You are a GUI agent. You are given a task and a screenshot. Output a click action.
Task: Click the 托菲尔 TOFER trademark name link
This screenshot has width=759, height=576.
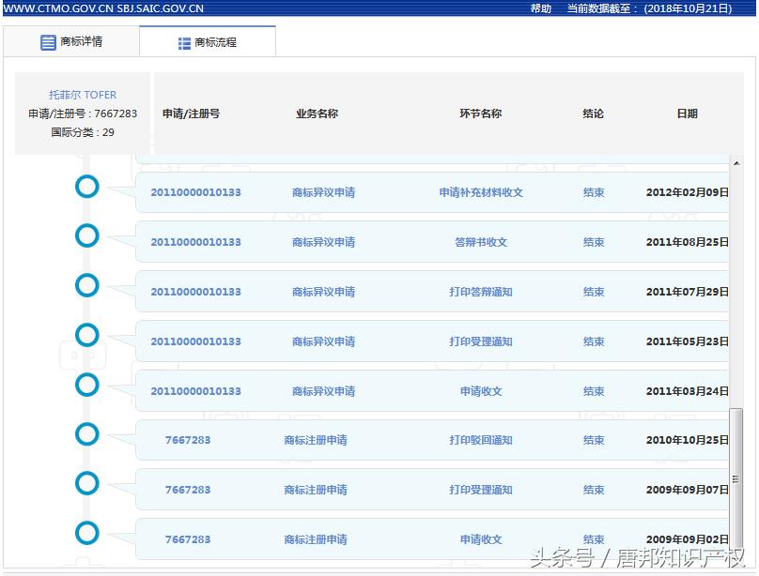[x=83, y=94]
